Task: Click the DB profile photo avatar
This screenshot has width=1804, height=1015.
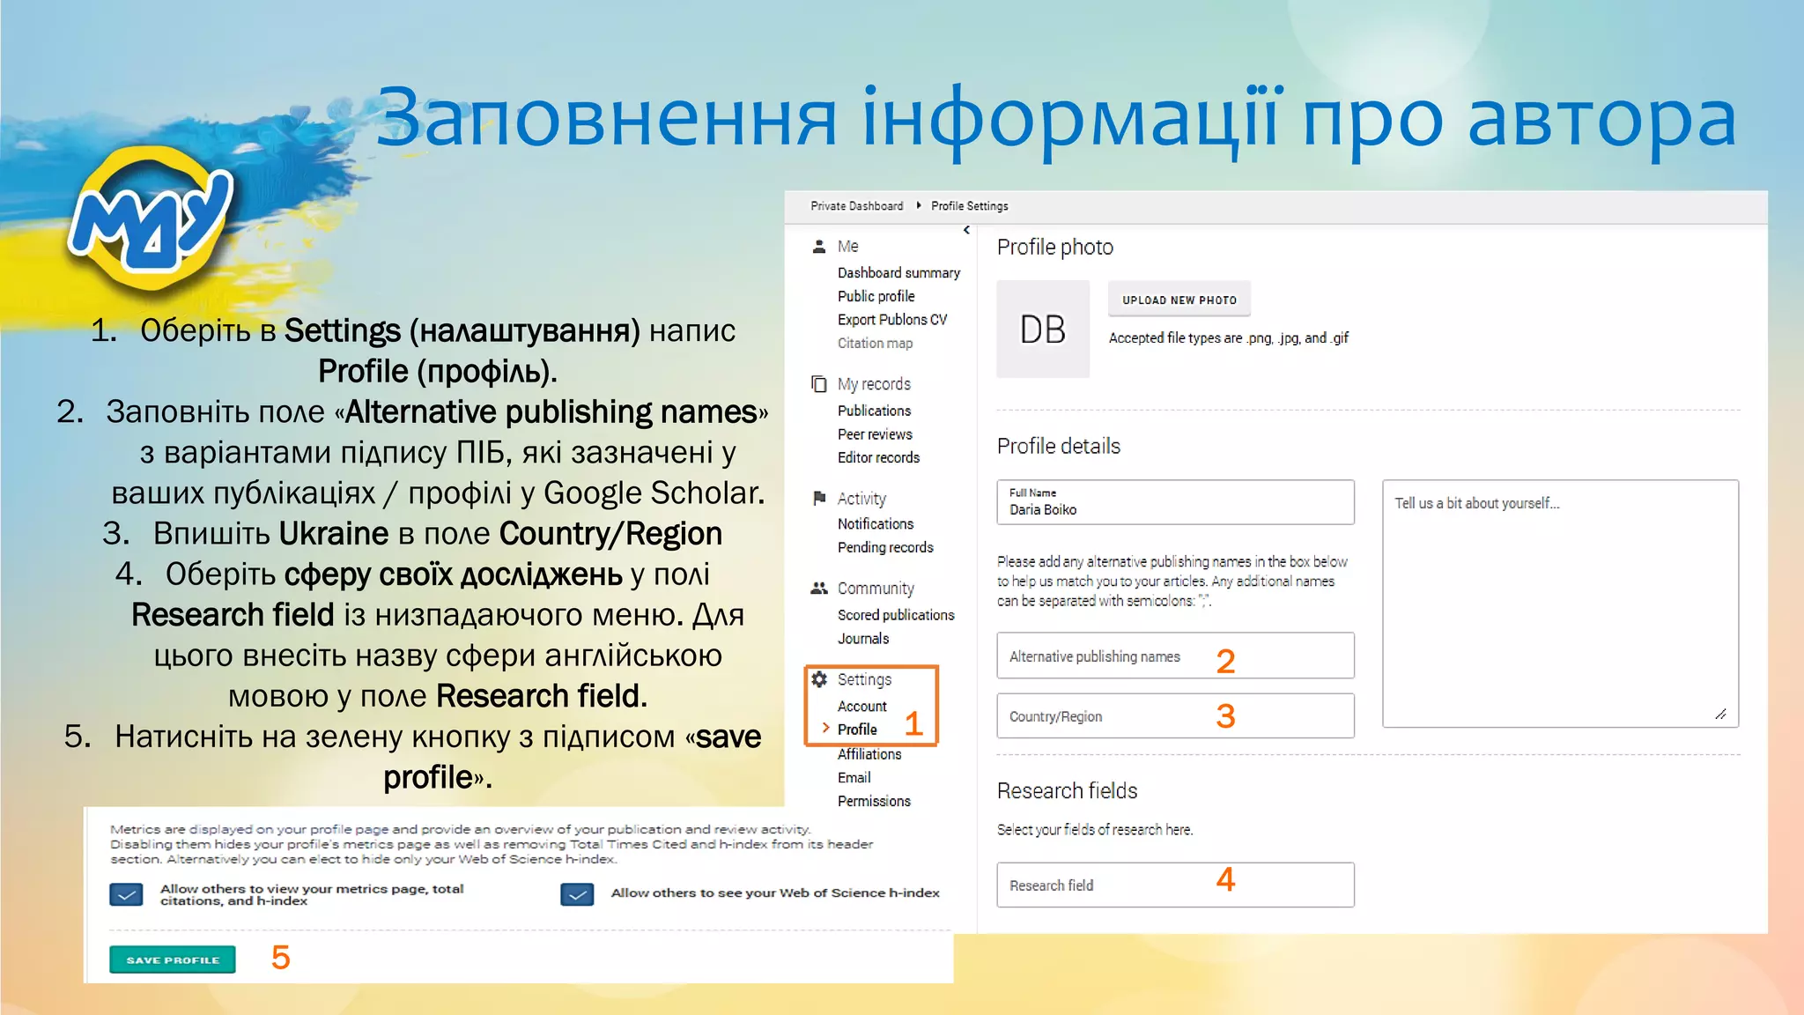Action: click(1043, 330)
